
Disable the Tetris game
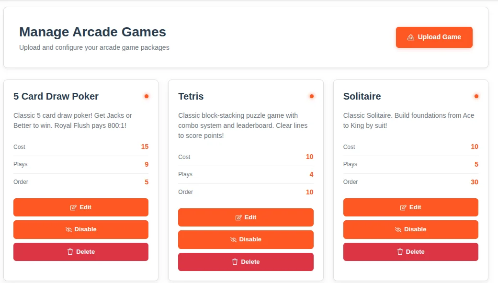point(246,239)
